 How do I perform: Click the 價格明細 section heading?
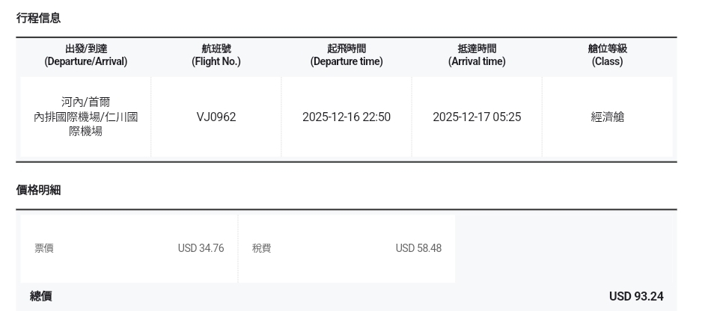39,191
